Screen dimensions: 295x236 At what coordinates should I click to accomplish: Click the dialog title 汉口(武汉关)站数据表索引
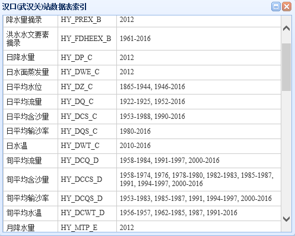(44, 7)
